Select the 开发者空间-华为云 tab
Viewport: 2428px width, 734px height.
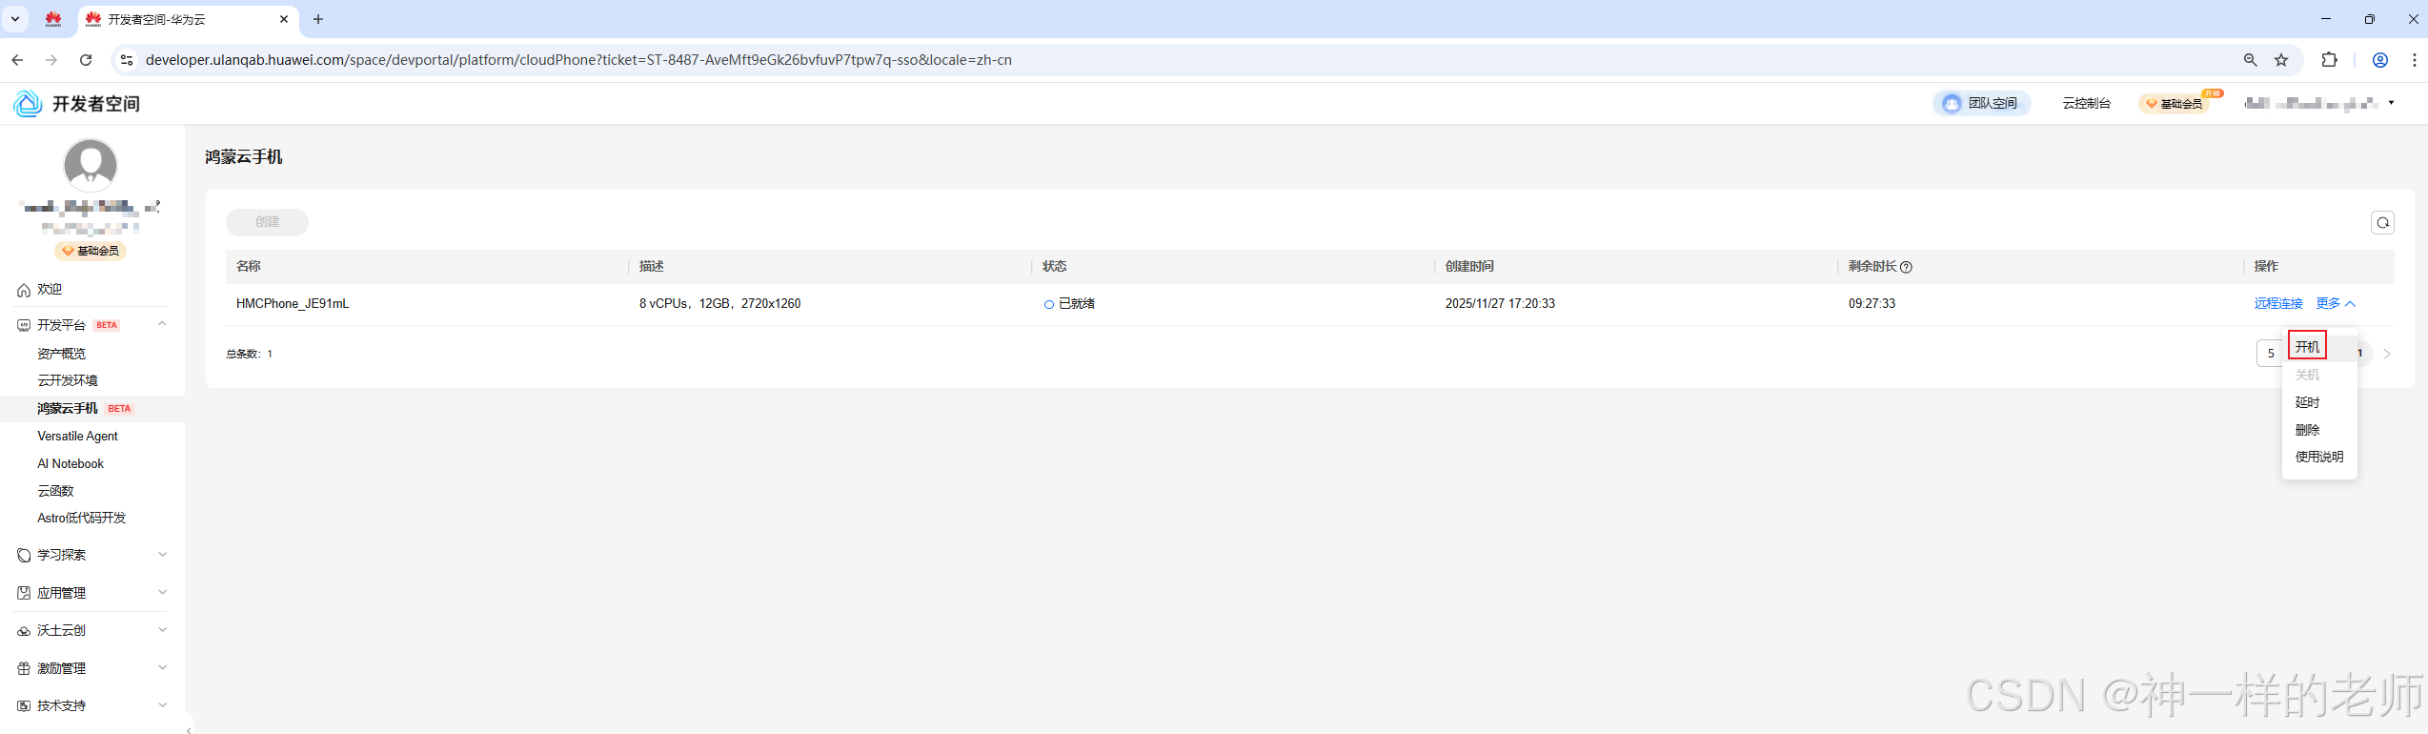pyautogui.click(x=188, y=19)
